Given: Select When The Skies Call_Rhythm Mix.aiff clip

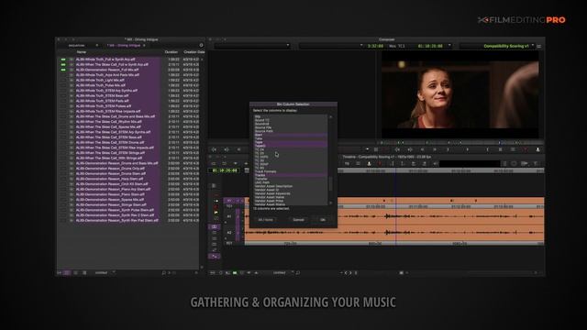Looking at the screenshot, I should [x=109, y=122].
